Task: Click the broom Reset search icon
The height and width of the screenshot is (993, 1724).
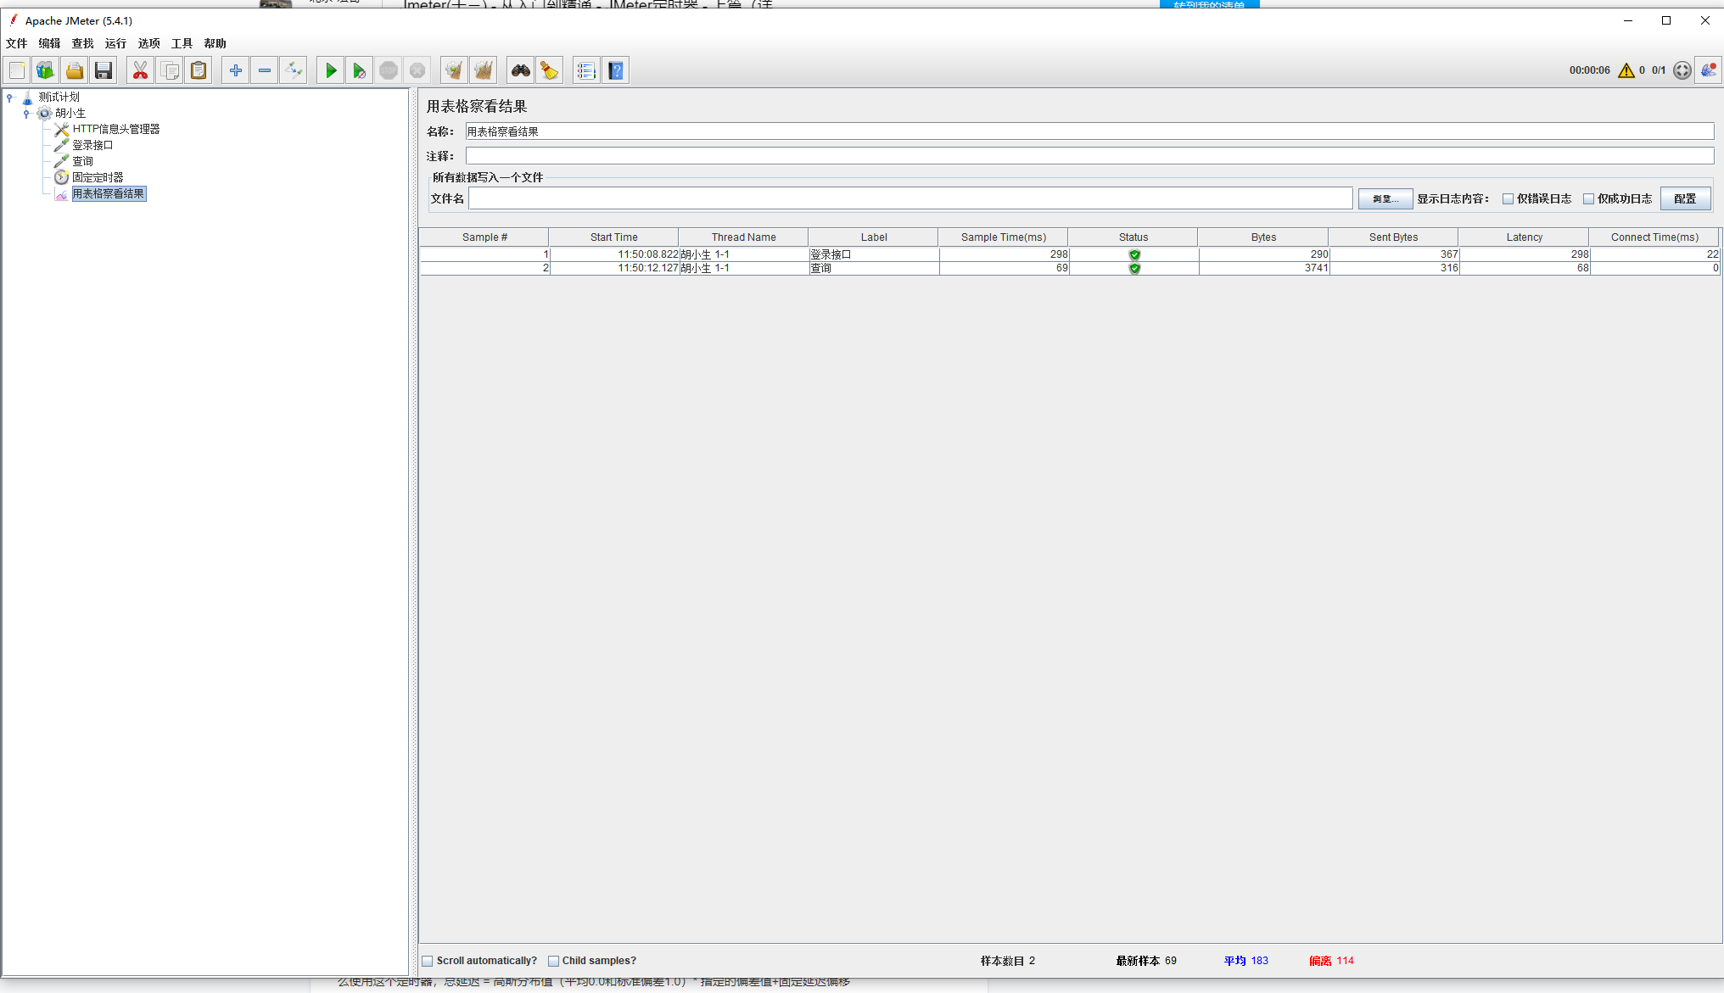Action: pos(550,71)
